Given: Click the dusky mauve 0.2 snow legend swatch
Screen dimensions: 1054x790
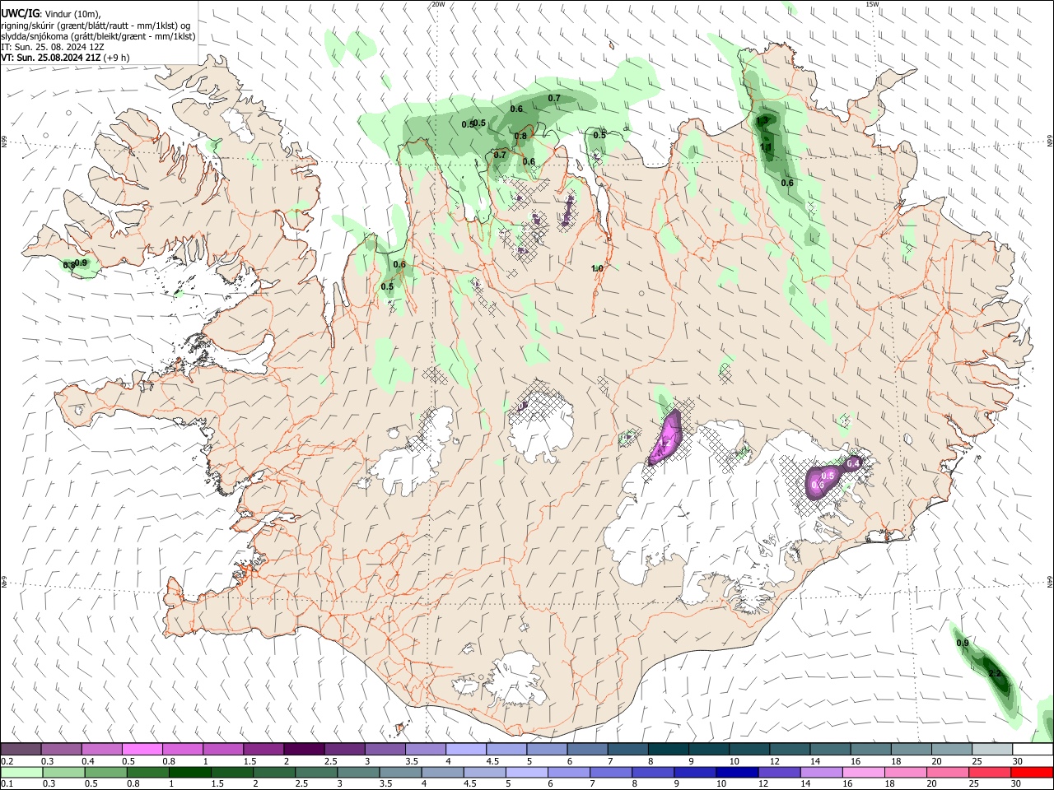Looking at the screenshot, I should coord(21,750).
